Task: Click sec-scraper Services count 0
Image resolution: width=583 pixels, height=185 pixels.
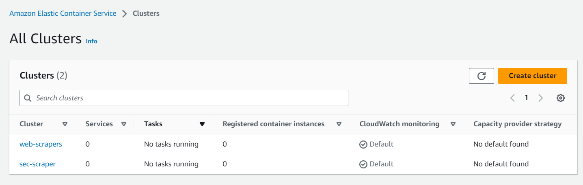Action: click(x=88, y=164)
